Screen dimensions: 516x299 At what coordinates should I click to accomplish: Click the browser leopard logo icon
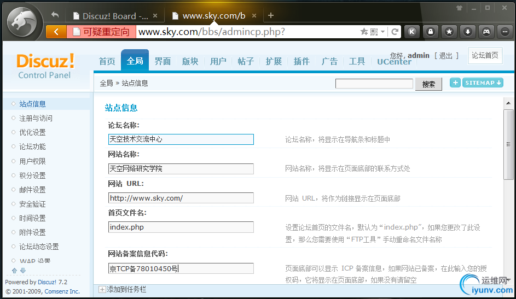click(x=22, y=22)
